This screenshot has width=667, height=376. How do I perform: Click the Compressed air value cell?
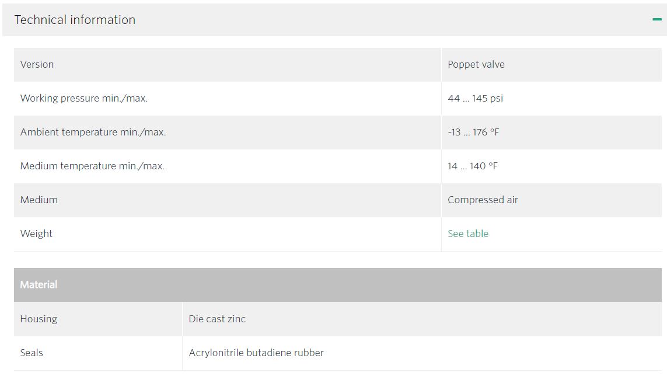point(551,200)
